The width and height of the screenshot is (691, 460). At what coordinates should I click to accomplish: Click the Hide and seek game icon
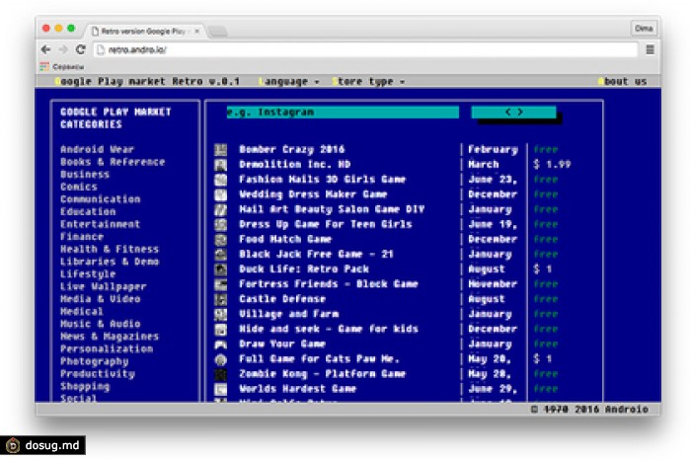(x=220, y=329)
